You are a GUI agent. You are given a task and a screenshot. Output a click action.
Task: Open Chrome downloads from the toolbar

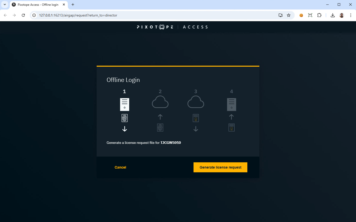(x=332, y=15)
